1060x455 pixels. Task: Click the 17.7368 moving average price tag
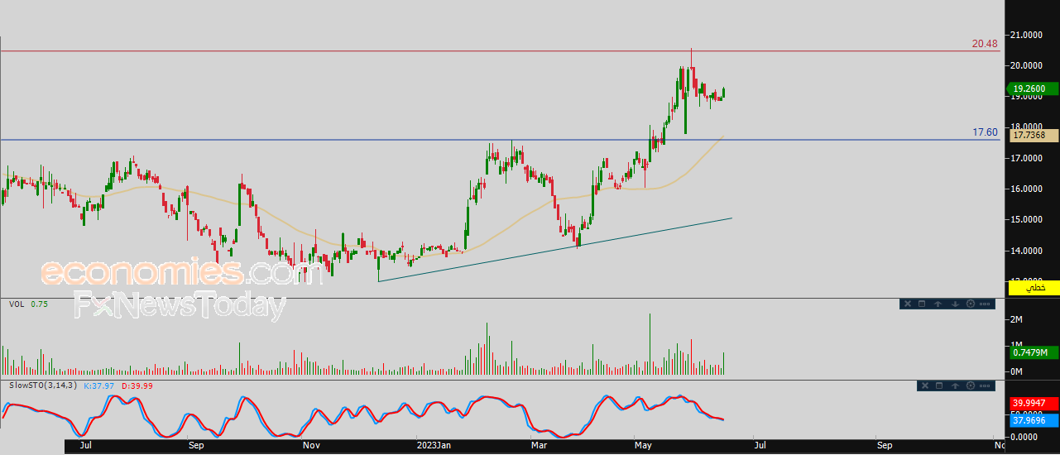(x=1030, y=135)
